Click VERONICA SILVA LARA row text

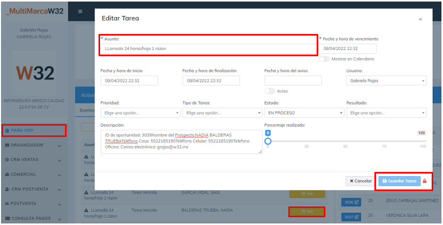coord(407,215)
